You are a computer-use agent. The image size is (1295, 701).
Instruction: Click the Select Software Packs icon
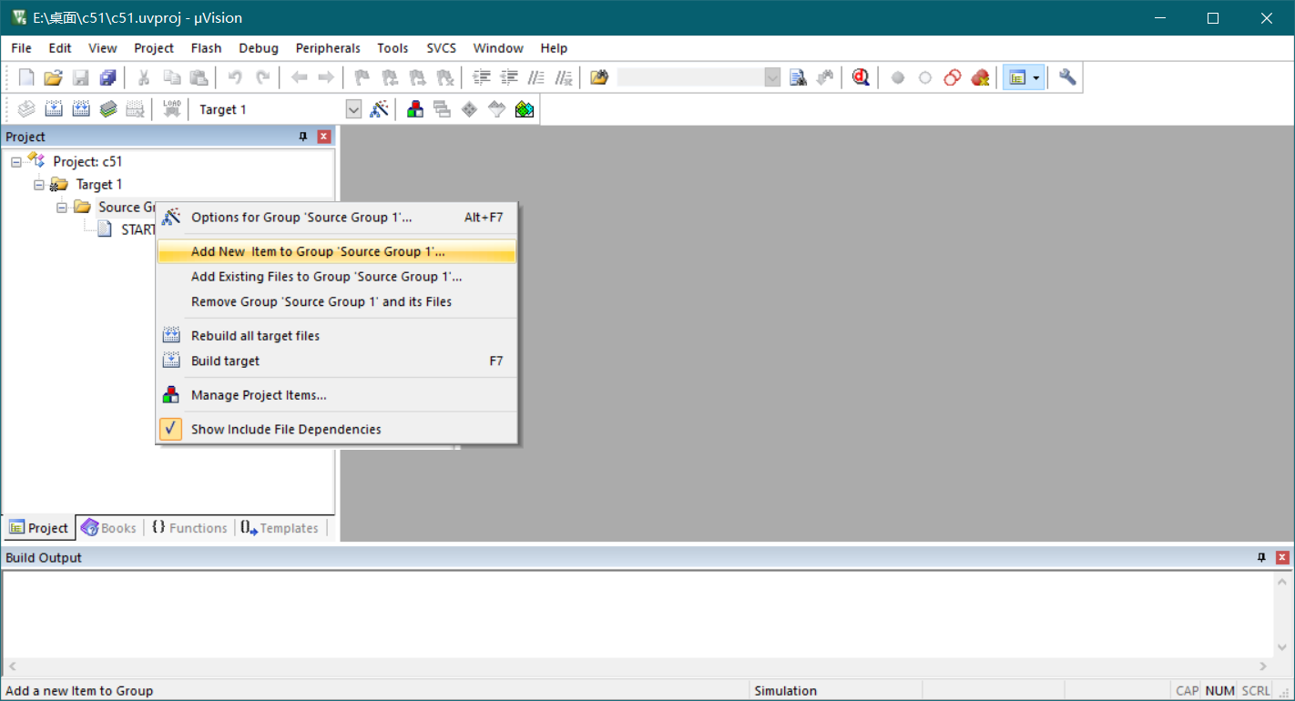coord(496,109)
